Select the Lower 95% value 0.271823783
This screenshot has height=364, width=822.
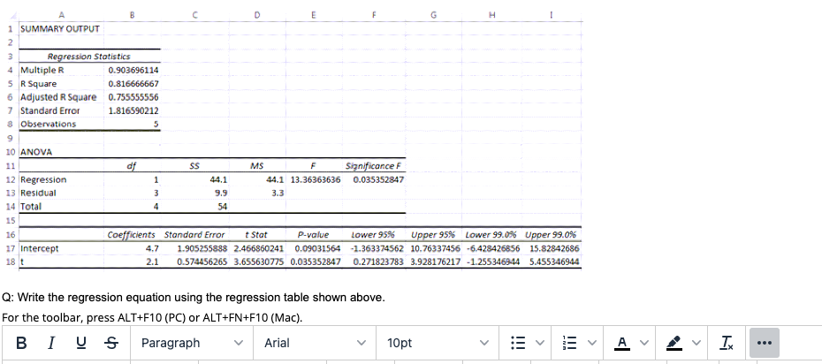(x=378, y=262)
